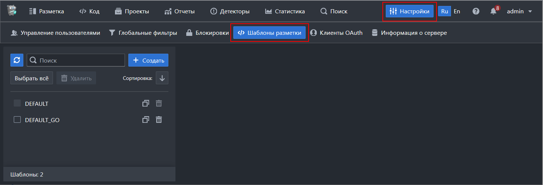Duplicate the DEFAULT_GO template
Image resolution: width=543 pixels, height=185 pixels.
pos(146,120)
